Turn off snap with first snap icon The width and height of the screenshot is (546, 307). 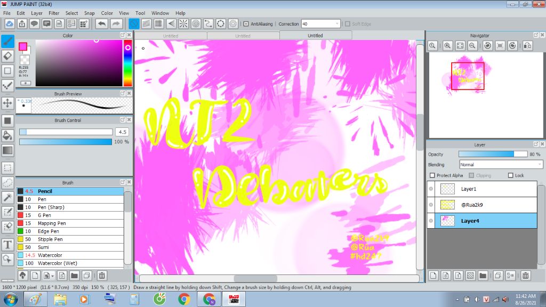[x=134, y=23]
